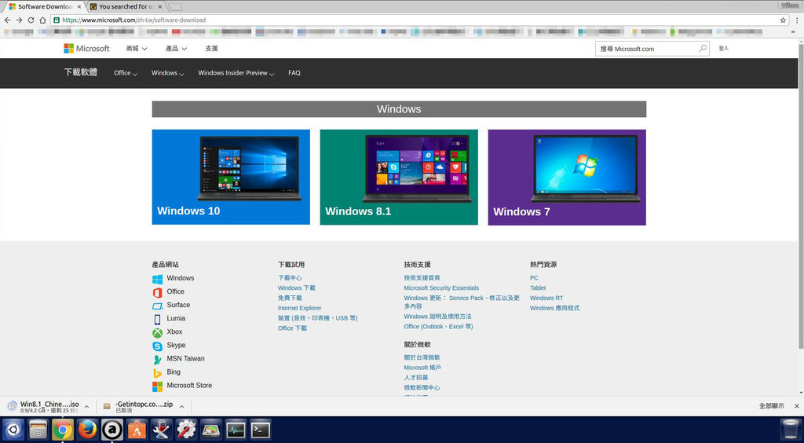Click the Skype icon in footer
Image resolution: width=804 pixels, height=443 pixels.
[157, 346]
